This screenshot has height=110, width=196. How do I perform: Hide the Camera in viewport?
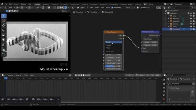tap(191, 24)
